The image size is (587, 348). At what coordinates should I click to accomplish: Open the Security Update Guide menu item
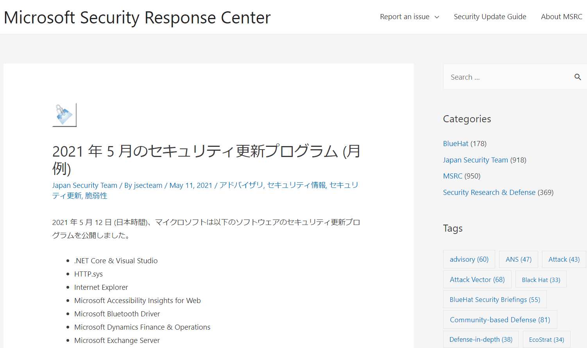click(490, 17)
